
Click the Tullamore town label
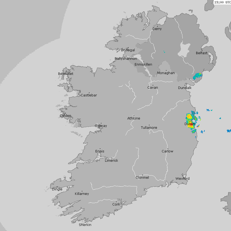pos(149,127)
